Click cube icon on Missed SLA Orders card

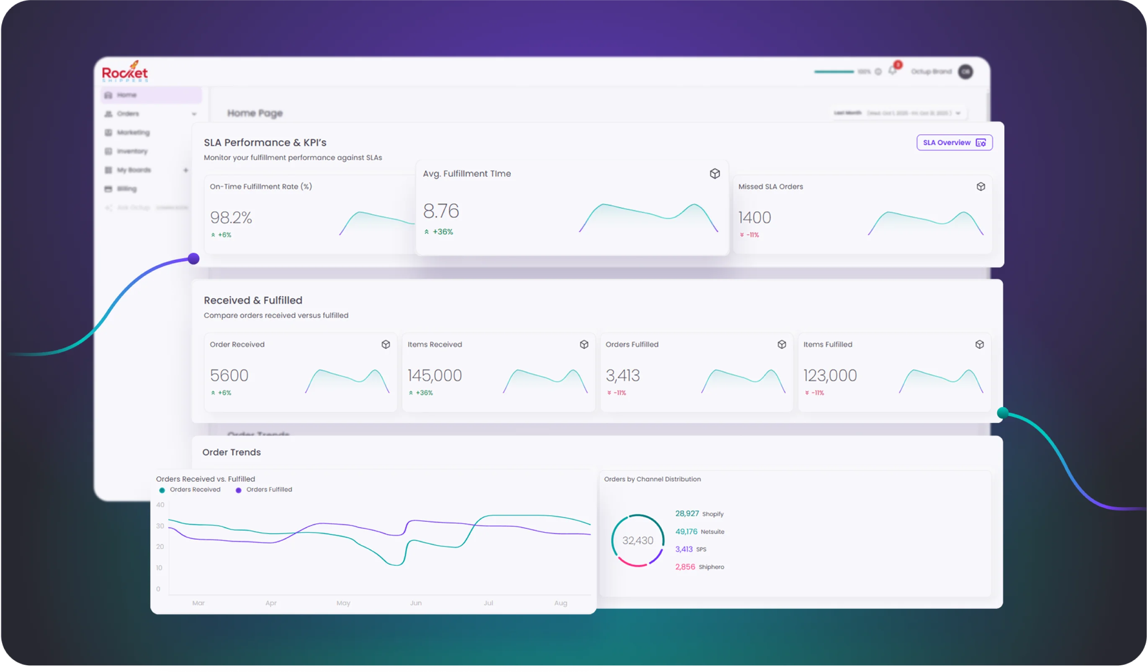(981, 187)
